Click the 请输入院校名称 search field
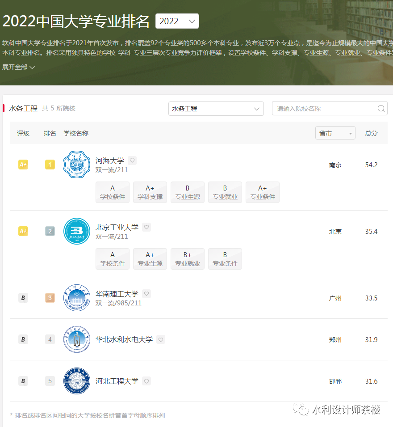 (x=330, y=109)
